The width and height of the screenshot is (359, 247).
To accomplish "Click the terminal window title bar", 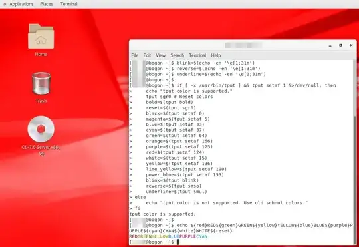I will pos(243,45).
